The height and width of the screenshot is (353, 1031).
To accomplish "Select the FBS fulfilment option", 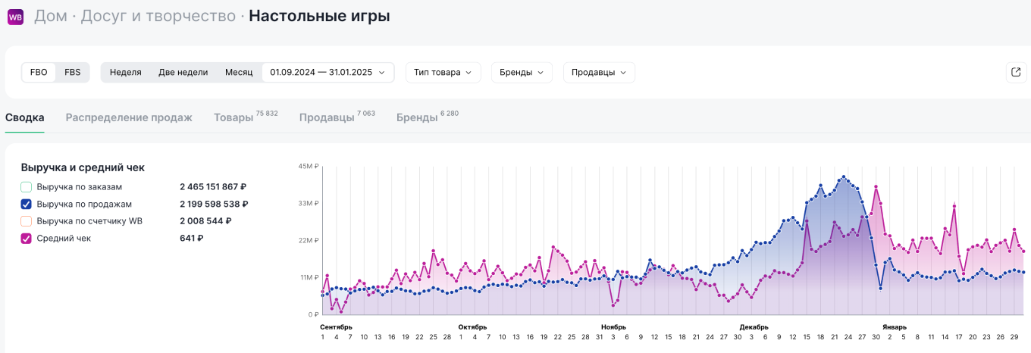I will pos(73,73).
